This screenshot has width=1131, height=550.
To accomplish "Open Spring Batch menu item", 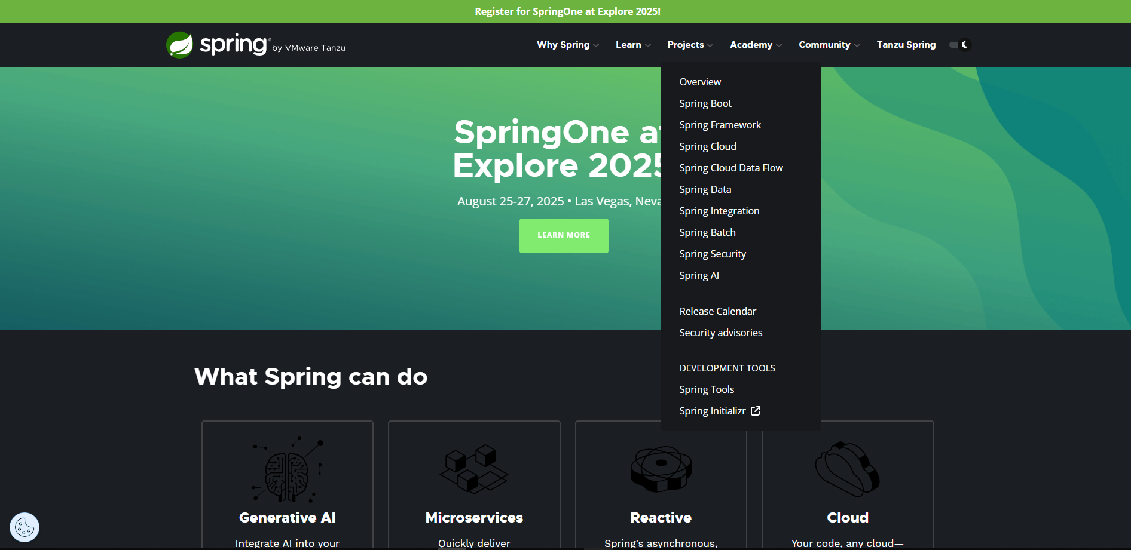I will (x=707, y=232).
